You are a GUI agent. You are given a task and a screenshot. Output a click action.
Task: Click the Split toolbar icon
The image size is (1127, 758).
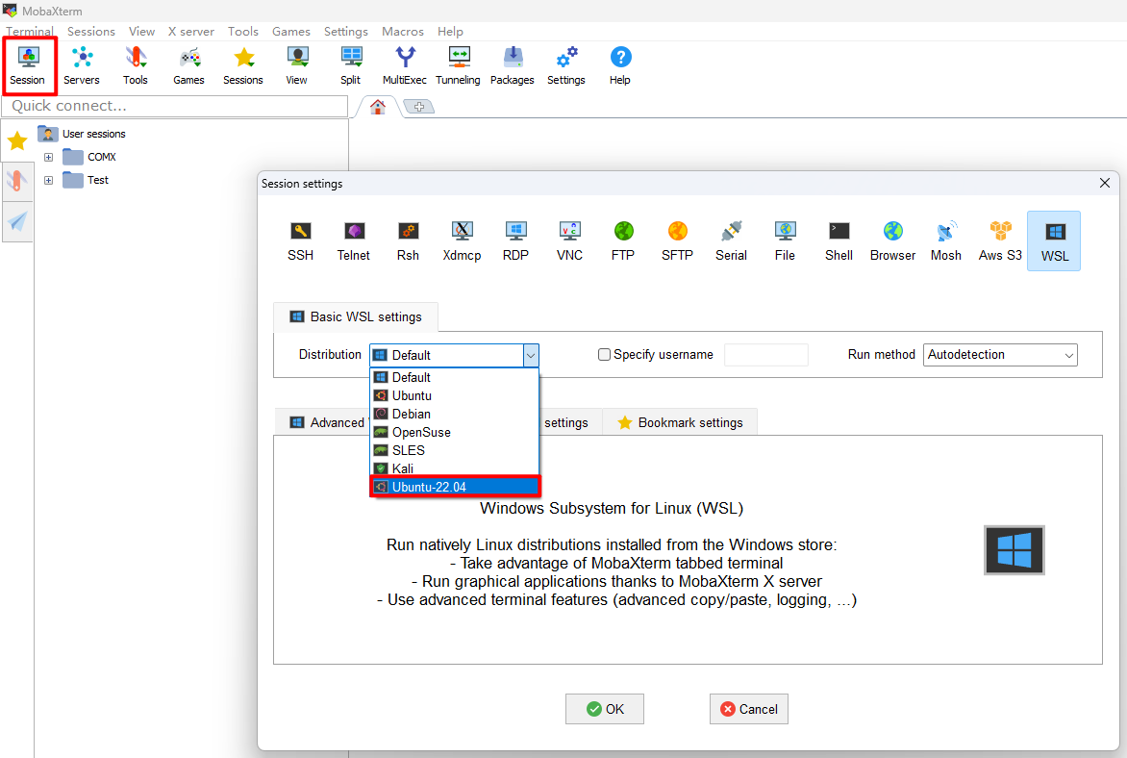point(351,65)
